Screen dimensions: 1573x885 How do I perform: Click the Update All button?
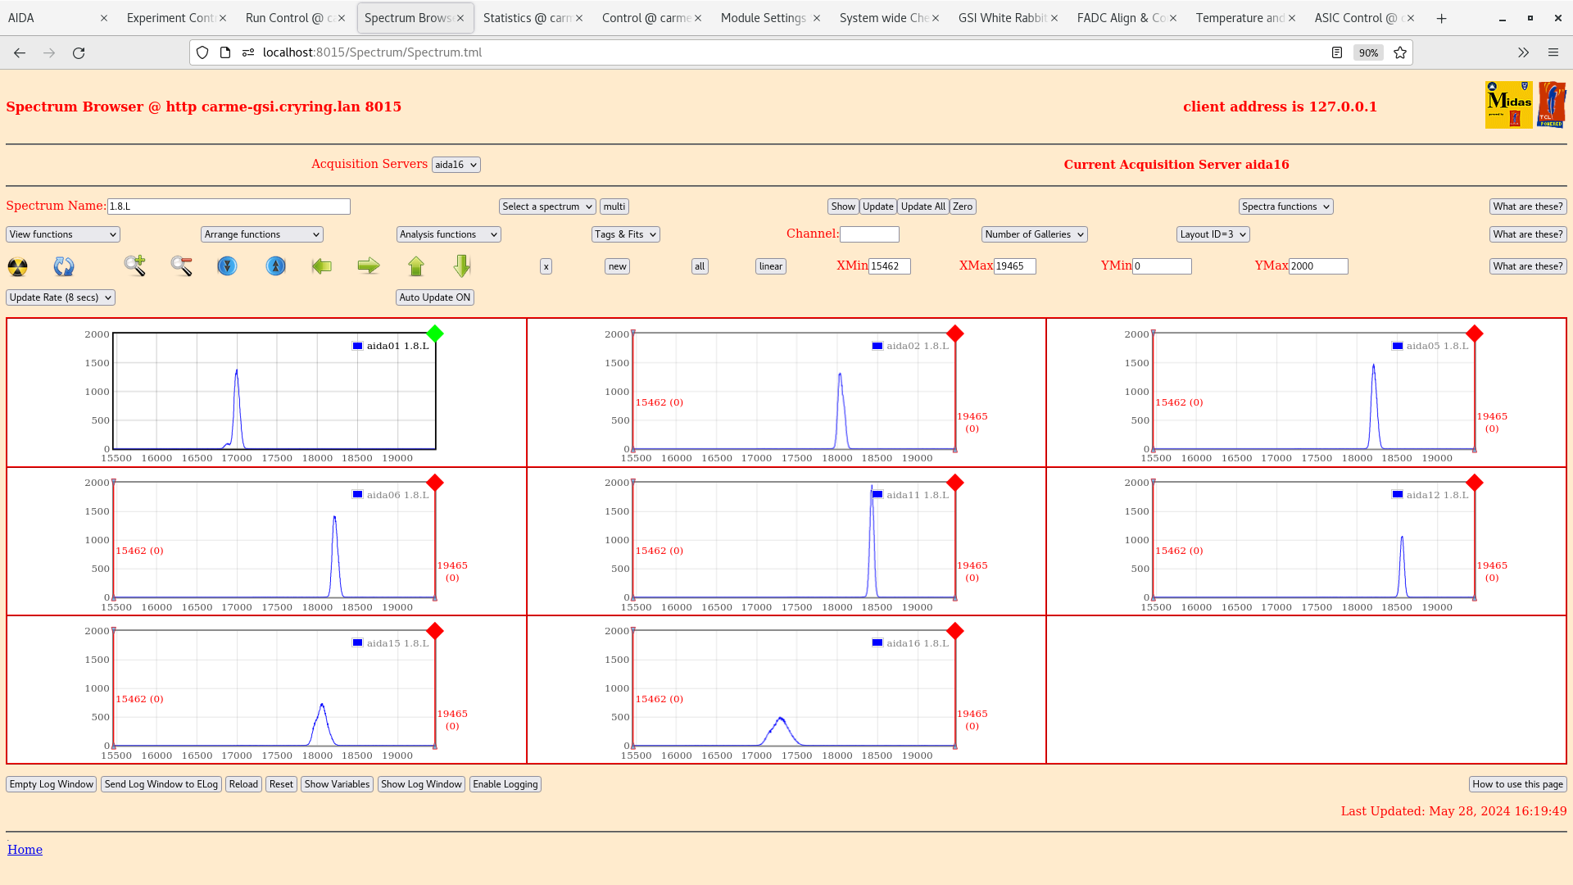(922, 206)
